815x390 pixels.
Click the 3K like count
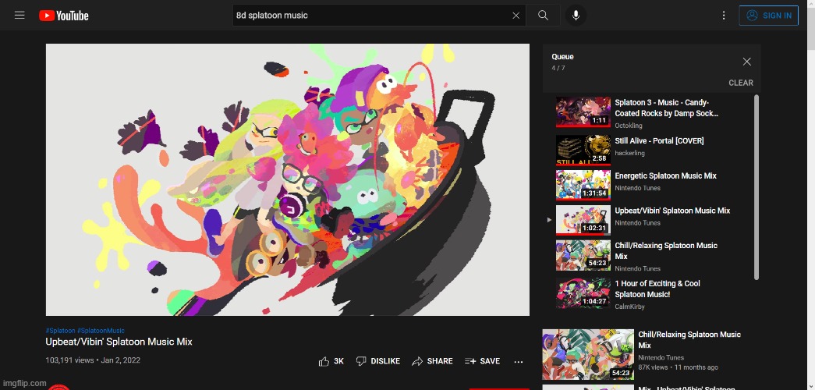(338, 361)
